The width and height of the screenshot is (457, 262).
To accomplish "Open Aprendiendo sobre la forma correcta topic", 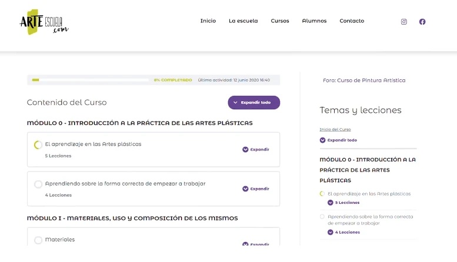I will click(125, 184).
